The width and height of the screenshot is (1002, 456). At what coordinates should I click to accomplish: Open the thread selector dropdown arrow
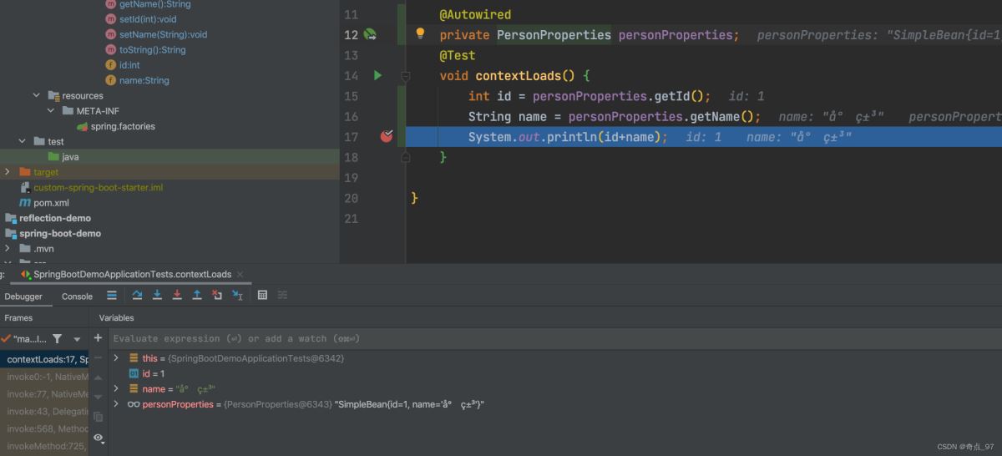pos(77,339)
